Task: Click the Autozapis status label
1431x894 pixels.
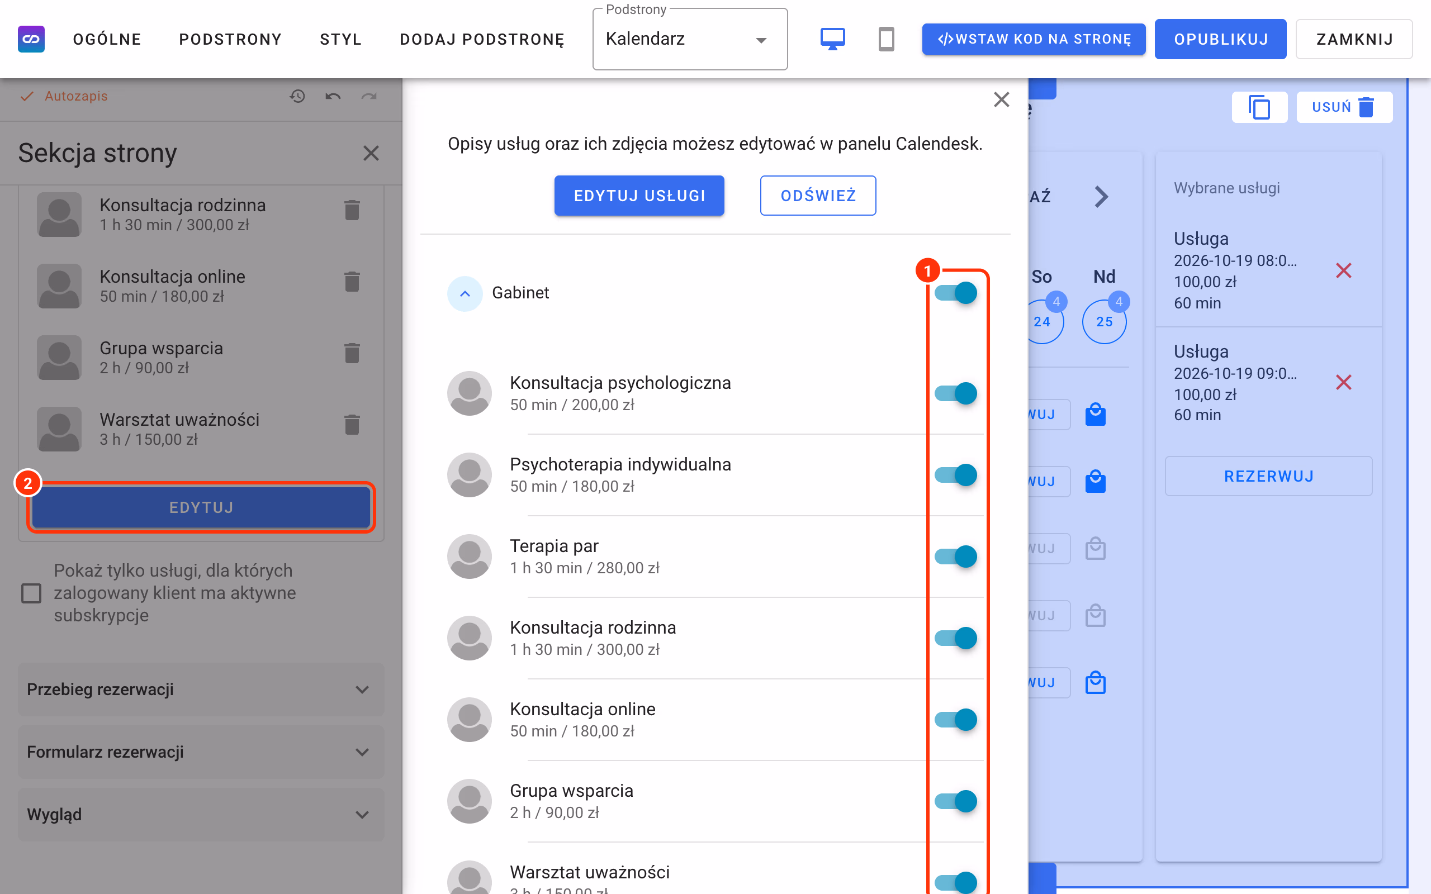Action: pos(75,96)
